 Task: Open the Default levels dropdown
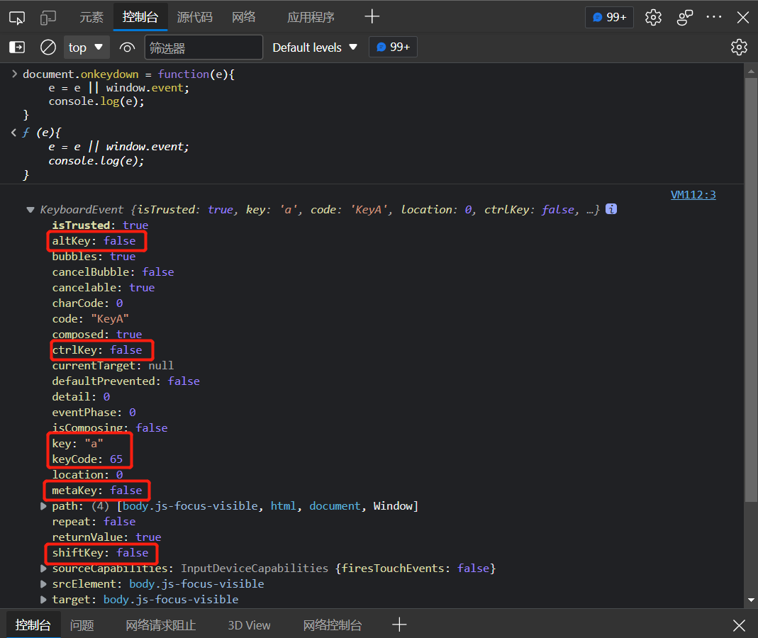pyautogui.click(x=315, y=47)
